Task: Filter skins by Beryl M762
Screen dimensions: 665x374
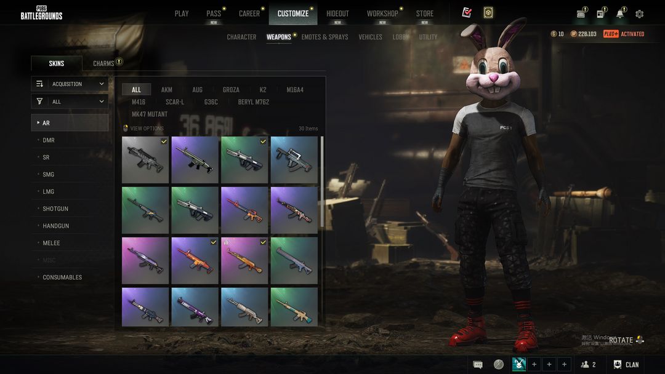Action: point(254,102)
